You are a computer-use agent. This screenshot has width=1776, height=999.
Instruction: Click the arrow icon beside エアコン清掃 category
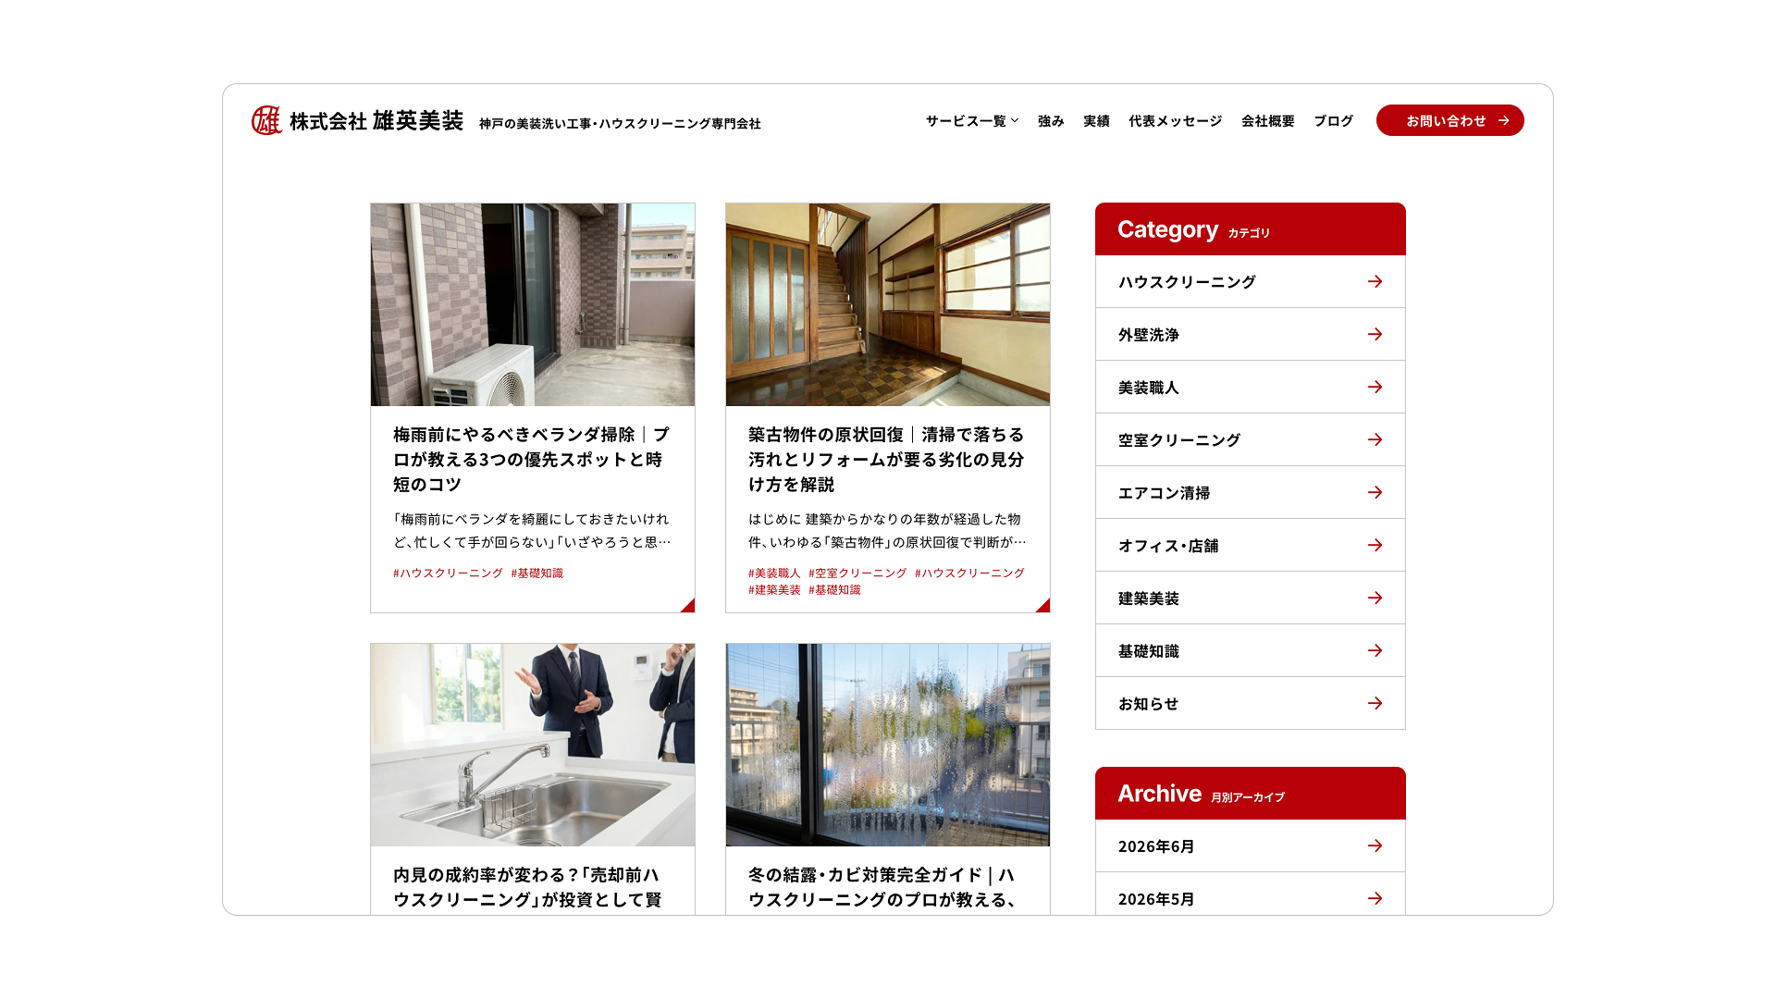(x=1375, y=492)
